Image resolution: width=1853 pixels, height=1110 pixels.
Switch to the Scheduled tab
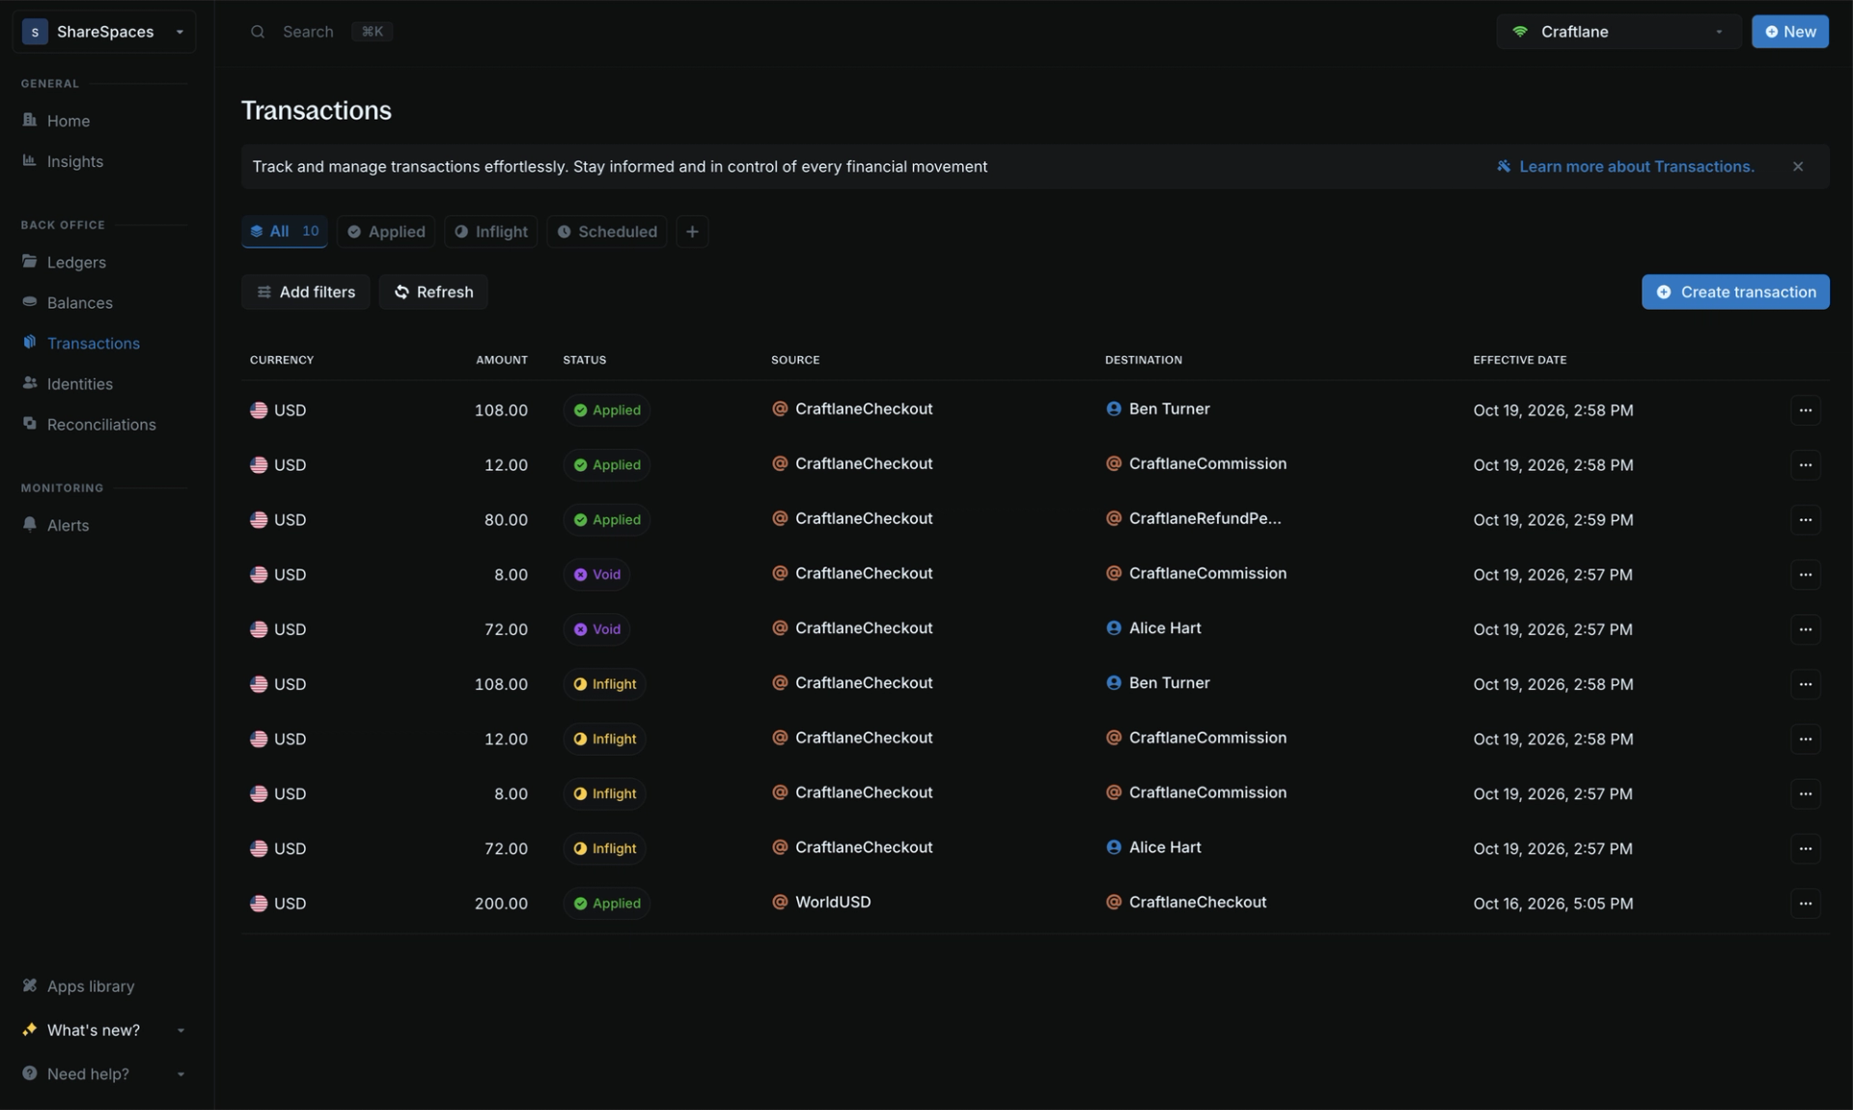(607, 232)
